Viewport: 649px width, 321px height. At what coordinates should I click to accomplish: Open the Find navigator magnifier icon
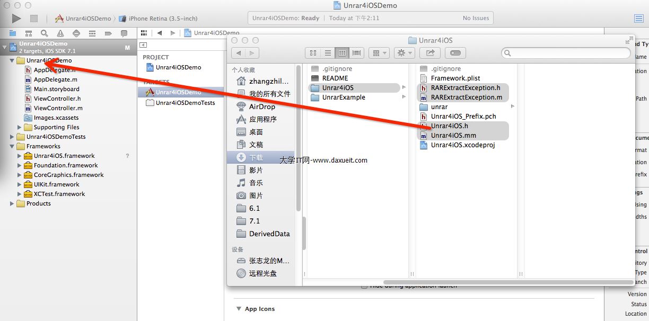tap(45, 33)
